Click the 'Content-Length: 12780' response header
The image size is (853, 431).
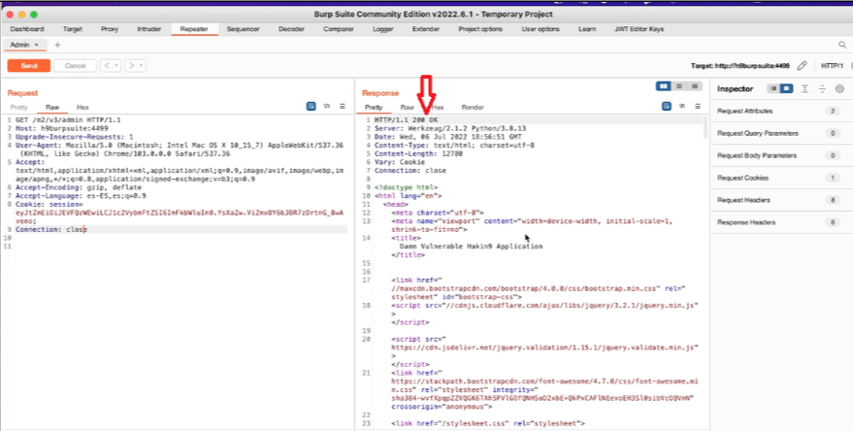tap(418, 153)
